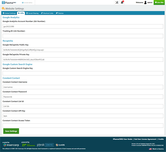The width and height of the screenshot is (166, 152).
Task: Focus Constant Contact Access Token field
Action: pos(83,125)
